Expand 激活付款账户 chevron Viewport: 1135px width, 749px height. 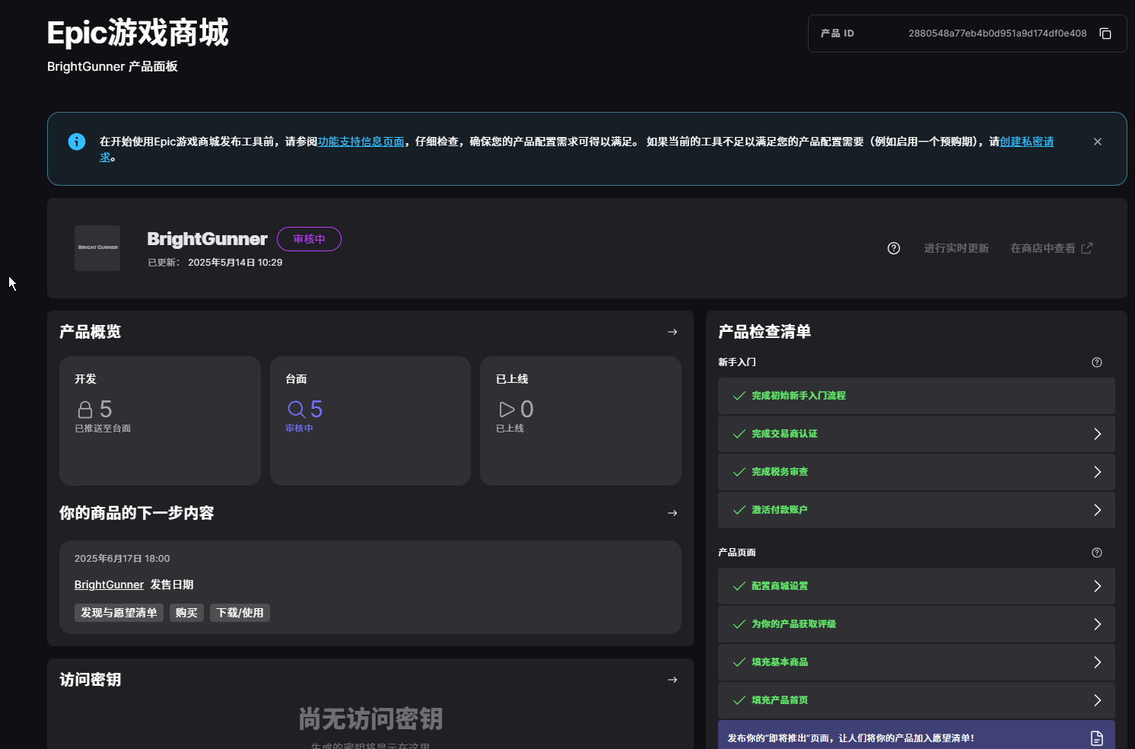click(x=1098, y=510)
